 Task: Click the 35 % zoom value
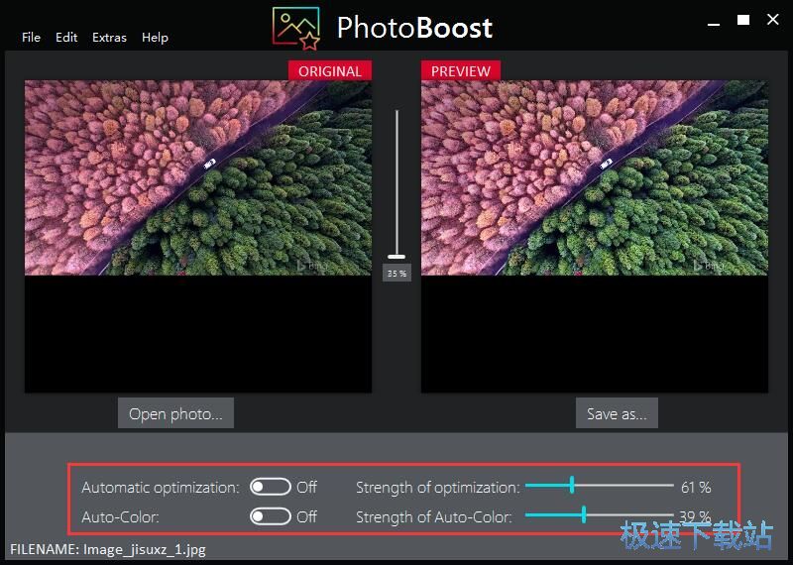[x=396, y=274]
